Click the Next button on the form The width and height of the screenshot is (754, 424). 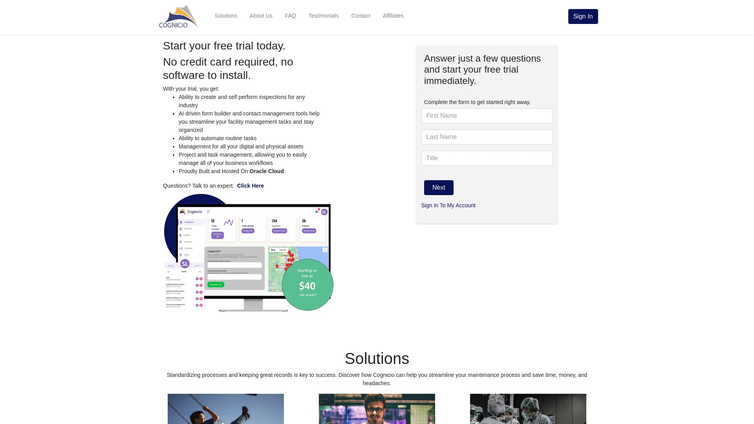[439, 187]
